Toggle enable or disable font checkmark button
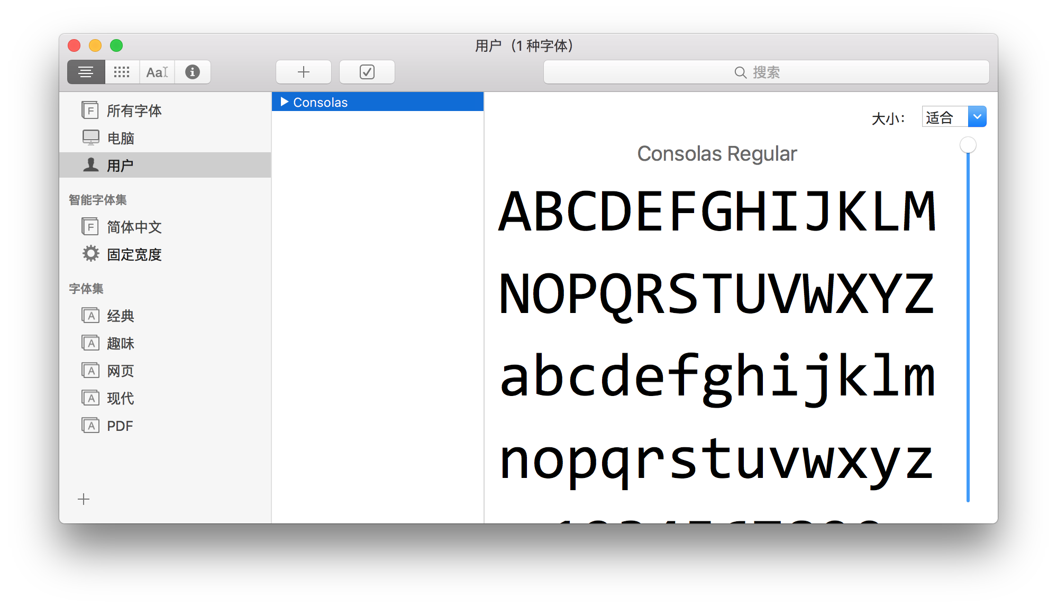Image resolution: width=1057 pixels, height=608 pixels. coord(367,72)
